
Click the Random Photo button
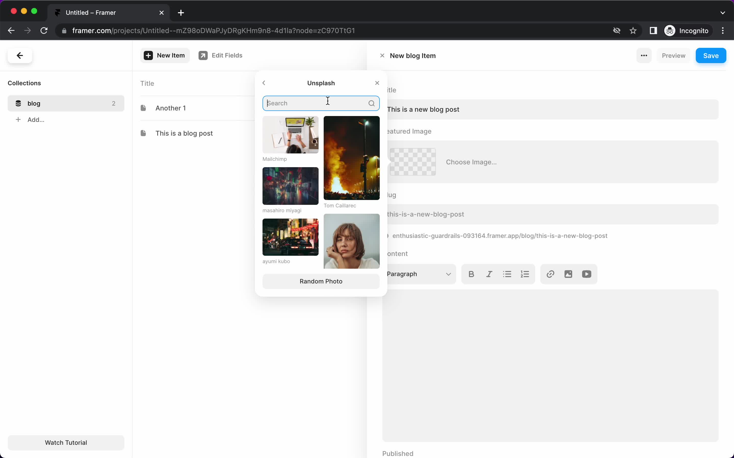(321, 281)
